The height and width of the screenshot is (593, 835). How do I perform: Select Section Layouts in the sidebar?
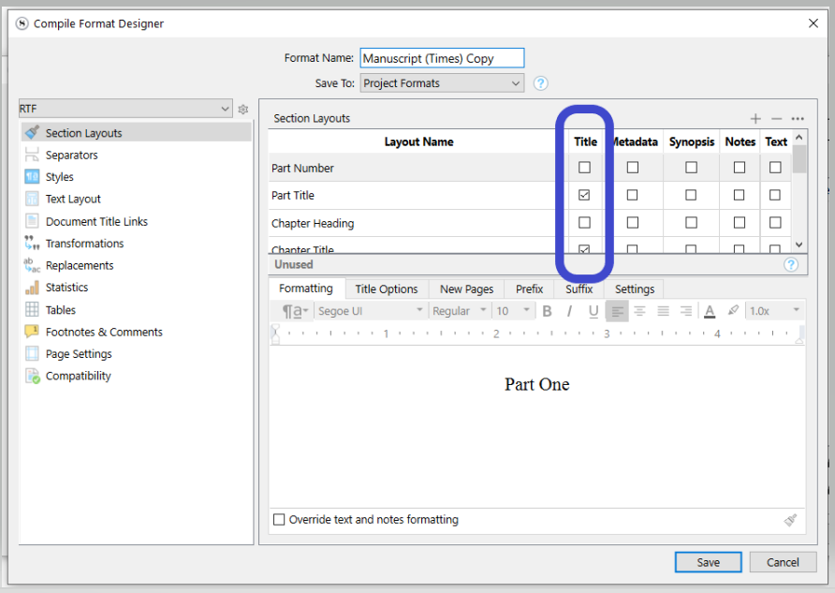click(137, 133)
